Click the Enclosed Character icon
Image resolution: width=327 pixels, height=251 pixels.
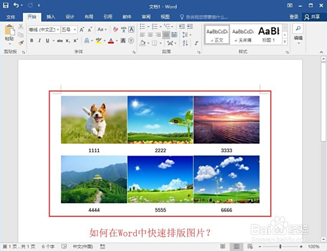(131, 41)
